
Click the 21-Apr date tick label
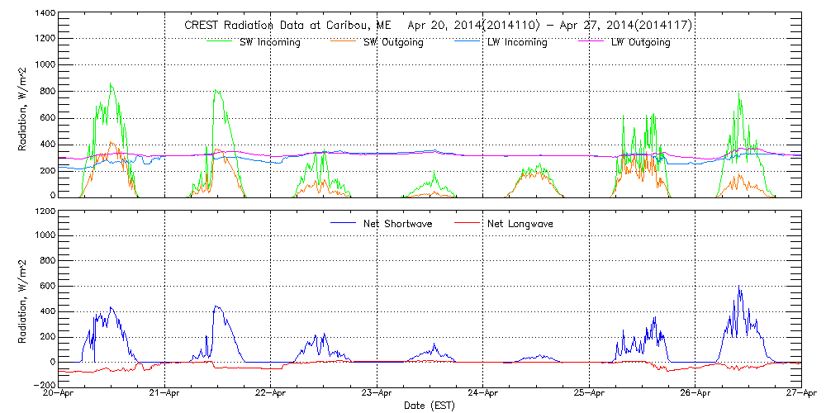point(165,395)
